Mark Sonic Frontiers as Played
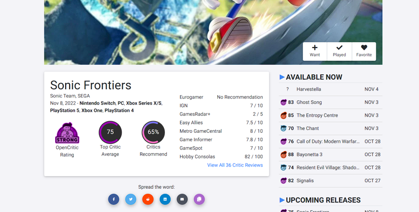This screenshot has height=212, width=419. tap(339, 51)
